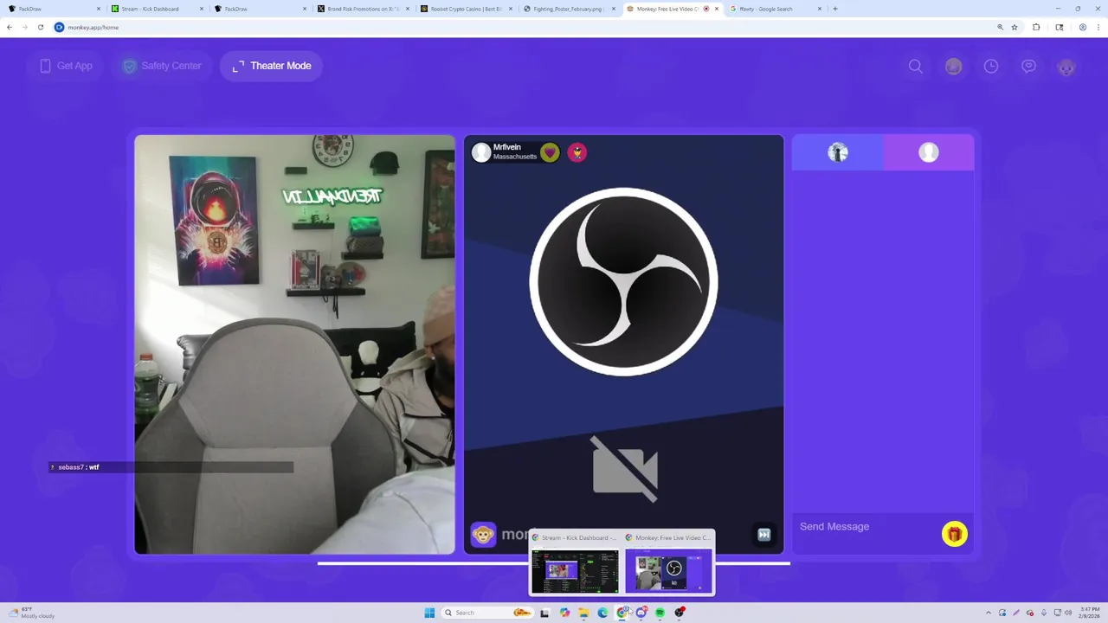This screenshot has width=1108, height=623.
Task: Open the search magnifier in Monkey header
Action: point(915,66)
